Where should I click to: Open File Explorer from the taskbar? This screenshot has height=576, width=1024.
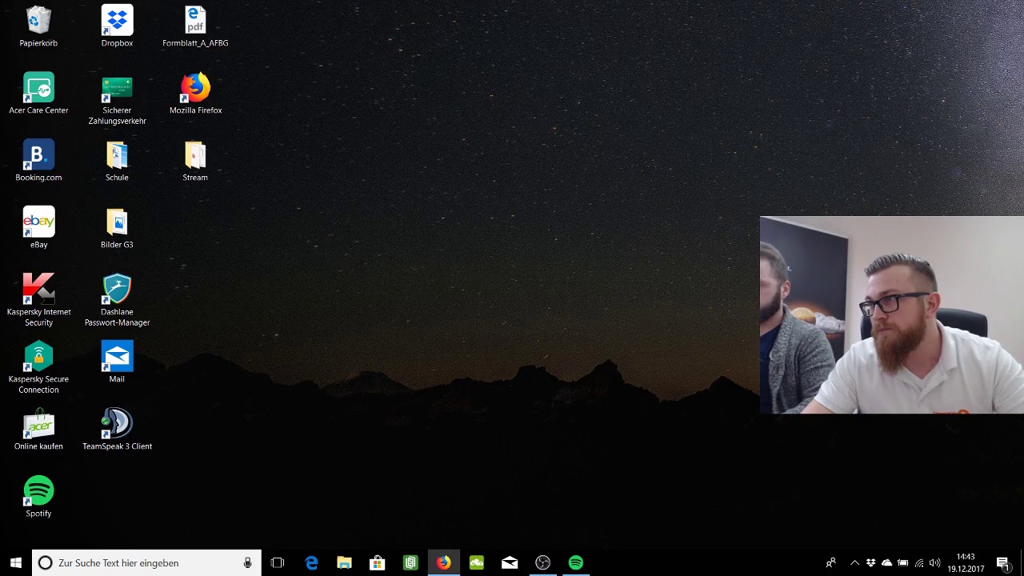(x=344, y=563)
